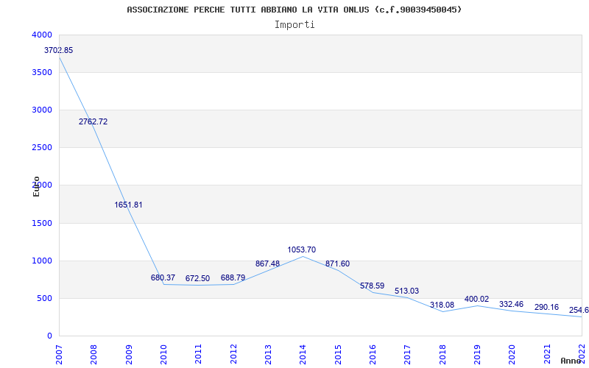Click x-axis year 2007

(59, 355)
